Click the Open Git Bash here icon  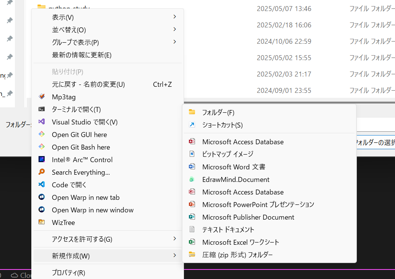[42, 147]
